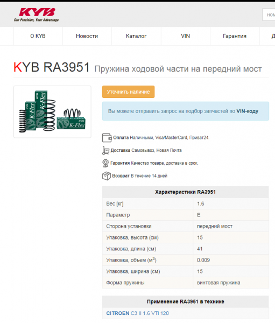Viewport: 275px width, 323px height.
Task: Click the Форма пружины row label
Action: pyautogui.click(x=125, y=283)
